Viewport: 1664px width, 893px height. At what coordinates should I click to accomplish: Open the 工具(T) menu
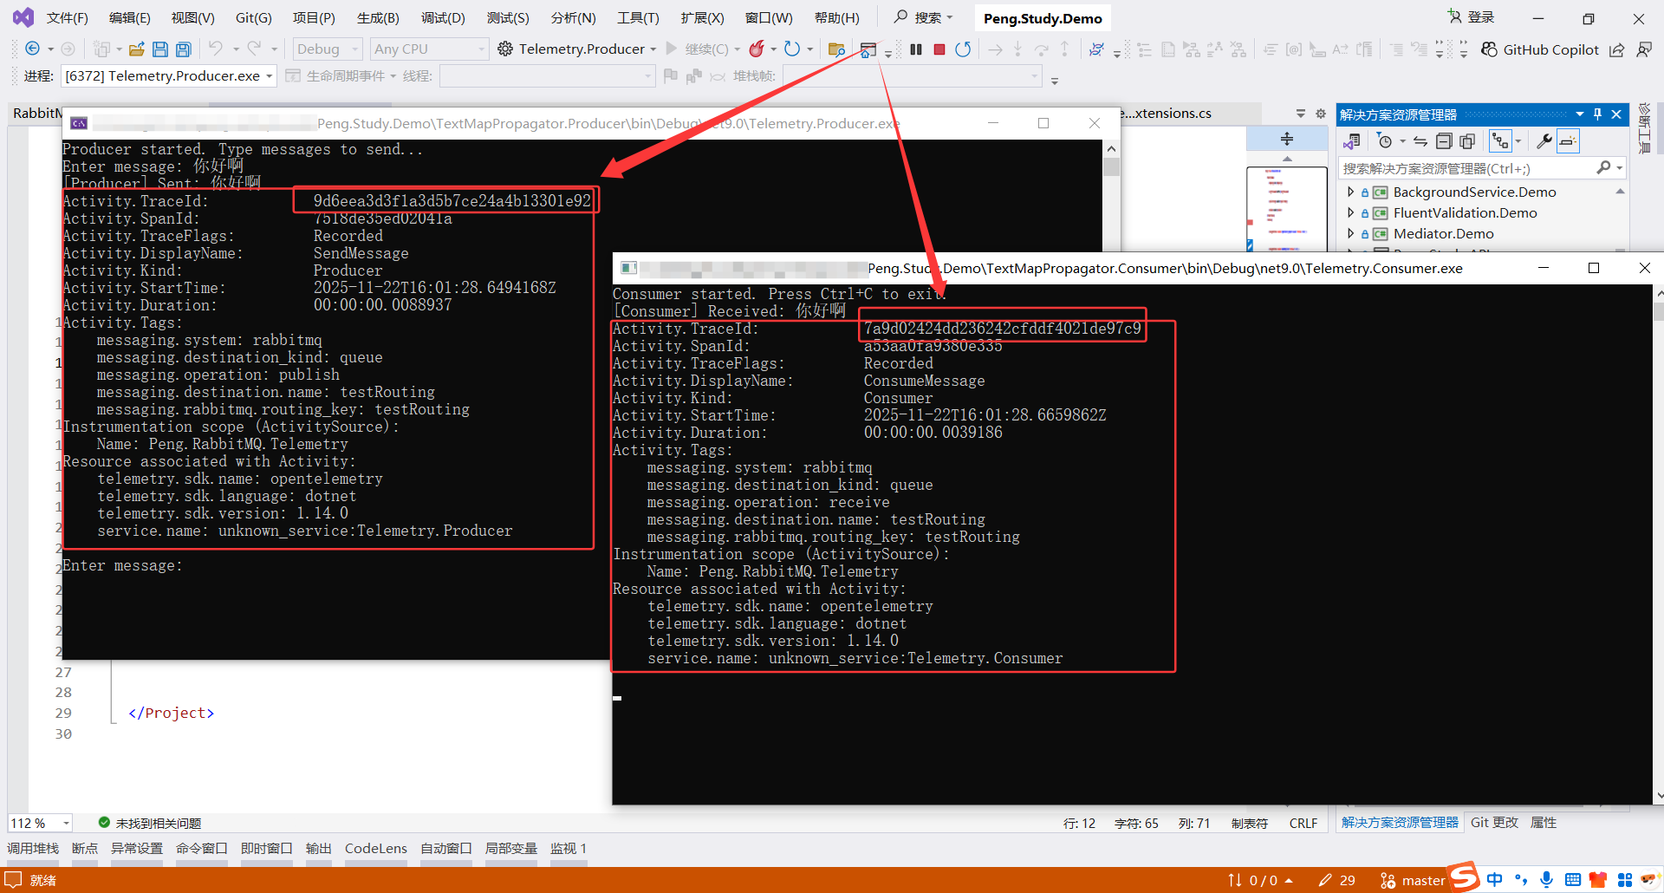click(638, 17)
